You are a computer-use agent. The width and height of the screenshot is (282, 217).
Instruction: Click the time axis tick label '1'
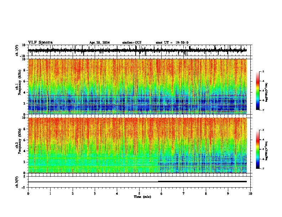point(50,194)
